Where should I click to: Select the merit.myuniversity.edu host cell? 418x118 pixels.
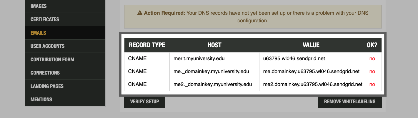coord(199,58)
